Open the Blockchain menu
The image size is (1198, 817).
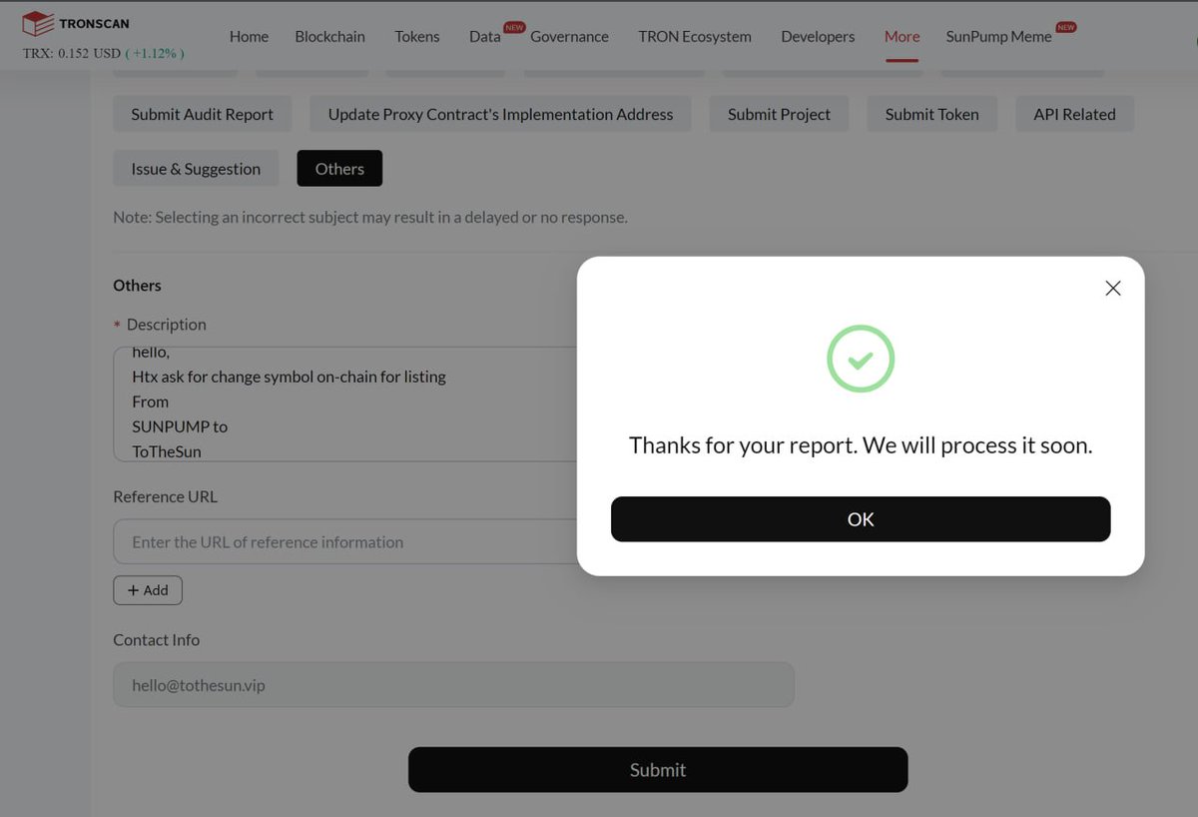329,36
